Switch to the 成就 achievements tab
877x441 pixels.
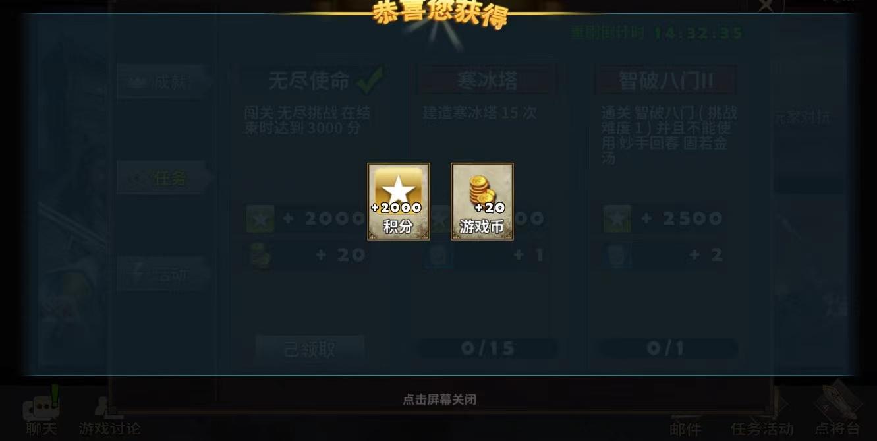163,82
